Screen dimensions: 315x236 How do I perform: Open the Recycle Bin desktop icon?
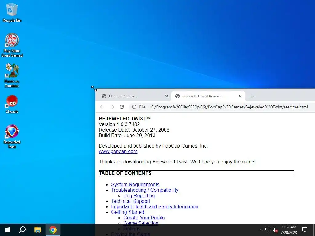pyautogui.click(x=12, y=13)
